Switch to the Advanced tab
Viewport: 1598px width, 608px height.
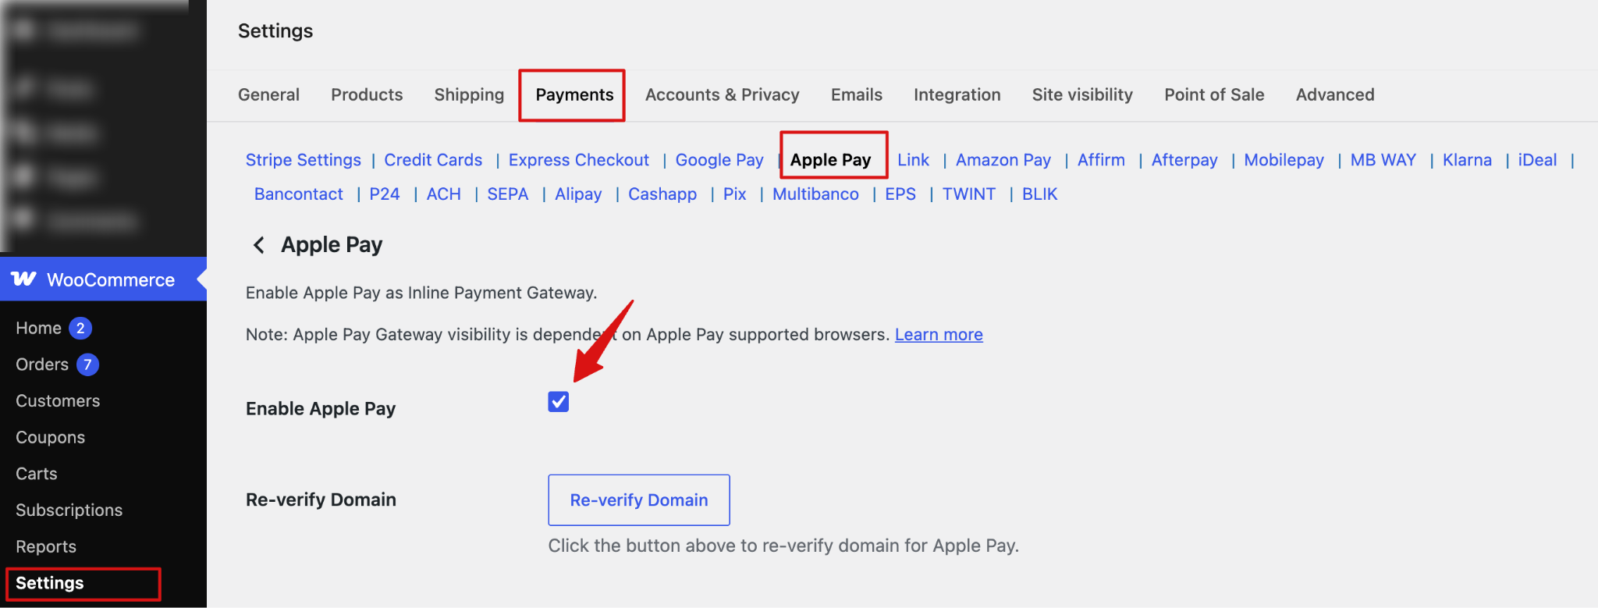pos(1335,94)
